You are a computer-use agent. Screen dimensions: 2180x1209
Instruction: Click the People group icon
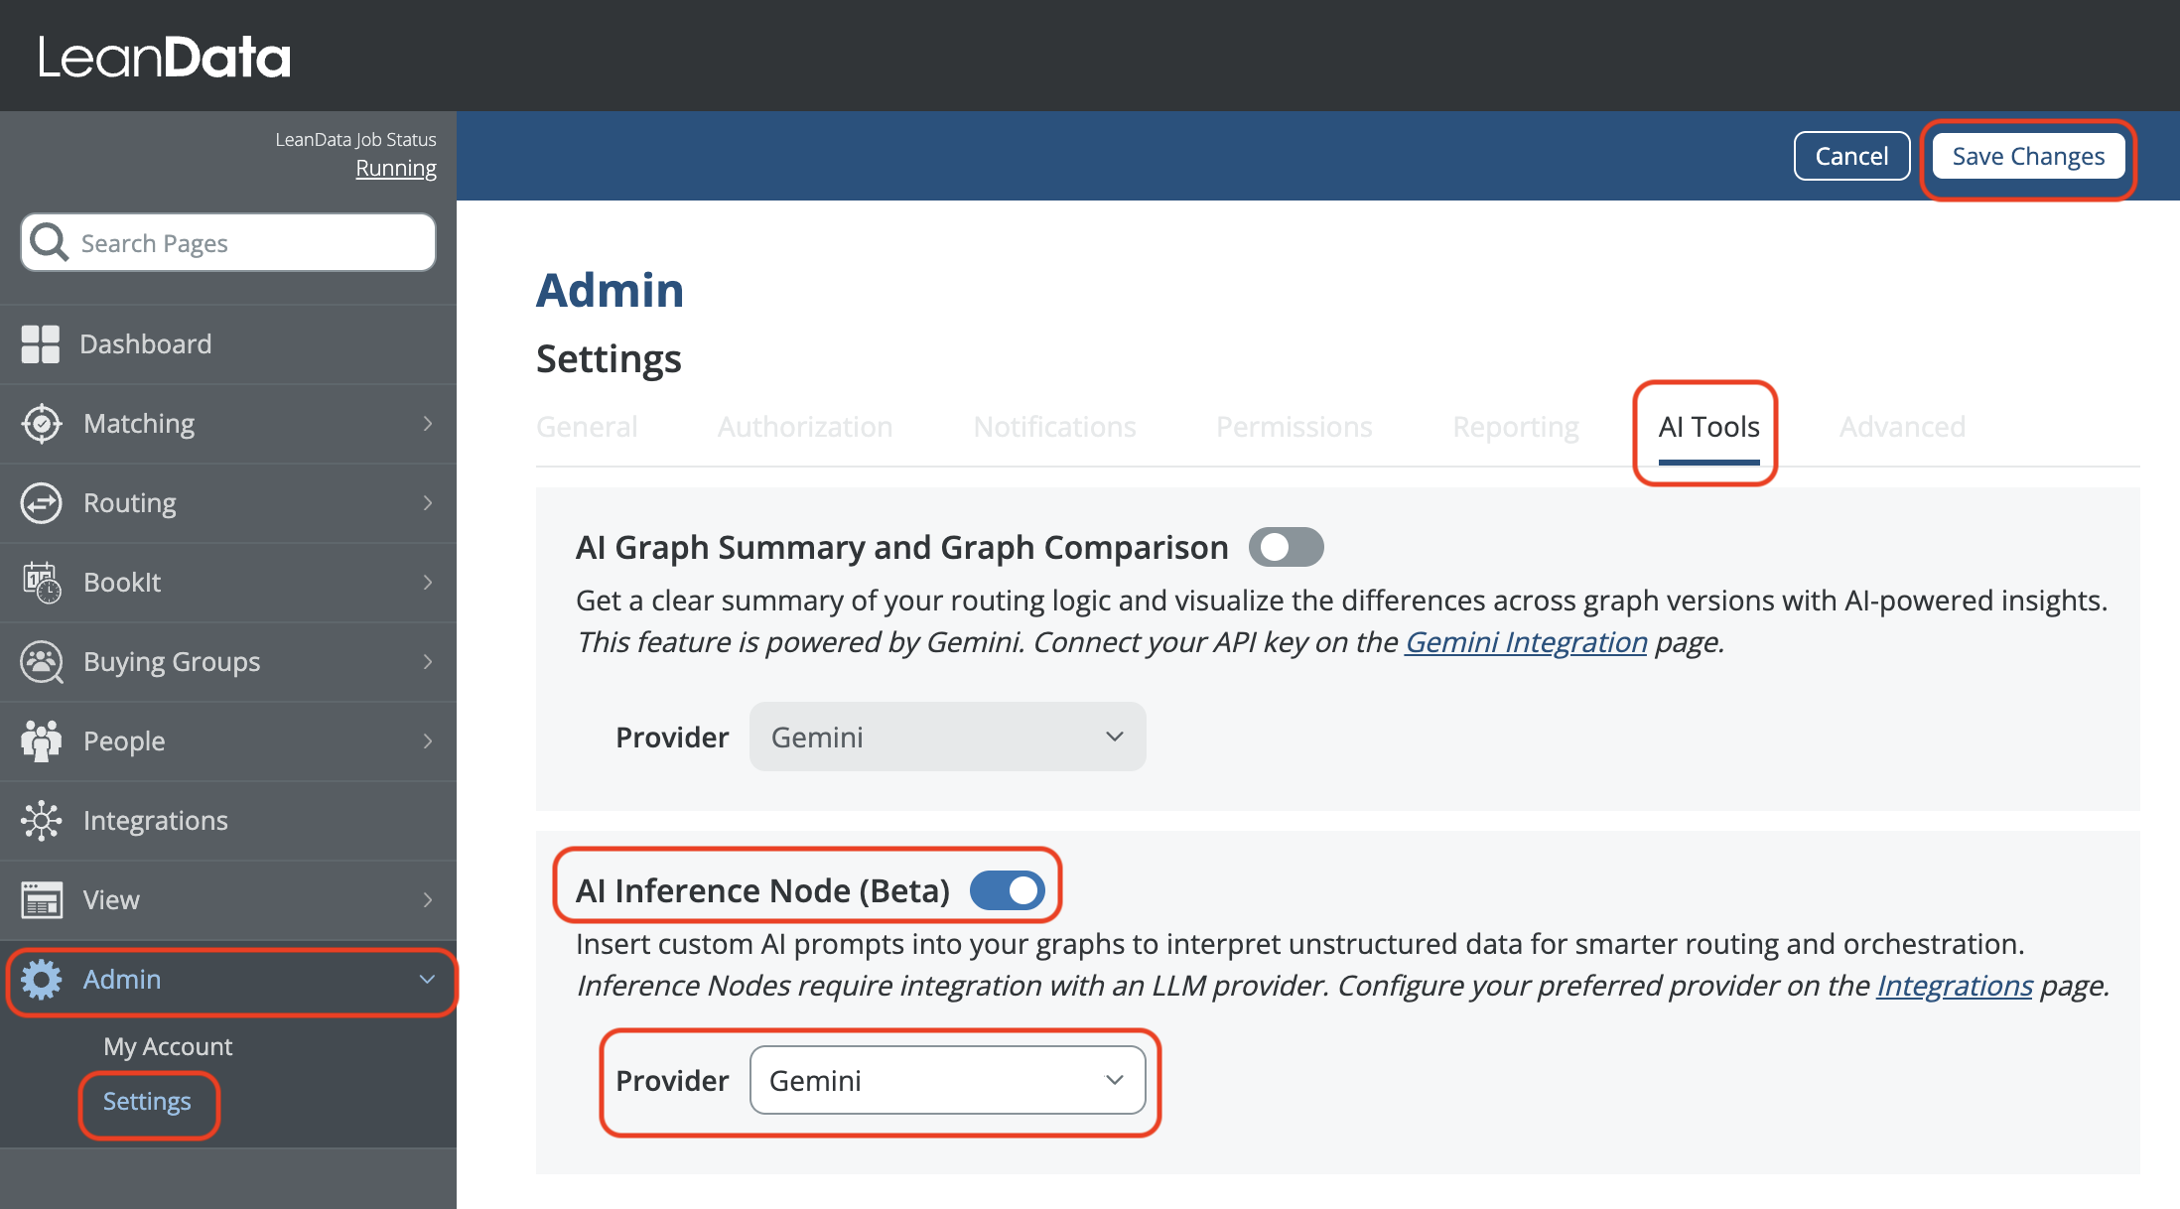(x=42, y=741)
